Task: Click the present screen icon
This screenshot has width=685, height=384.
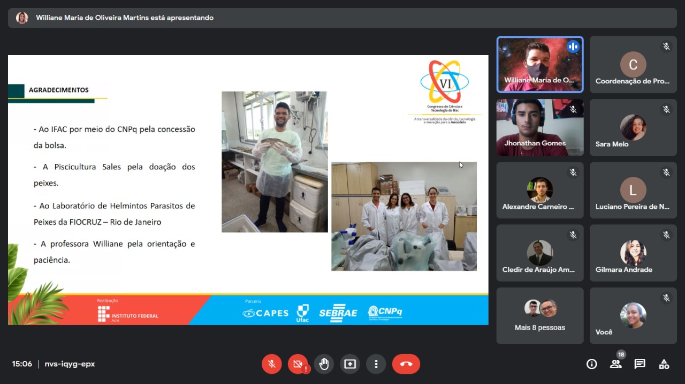Action: [x=350, y=364]
